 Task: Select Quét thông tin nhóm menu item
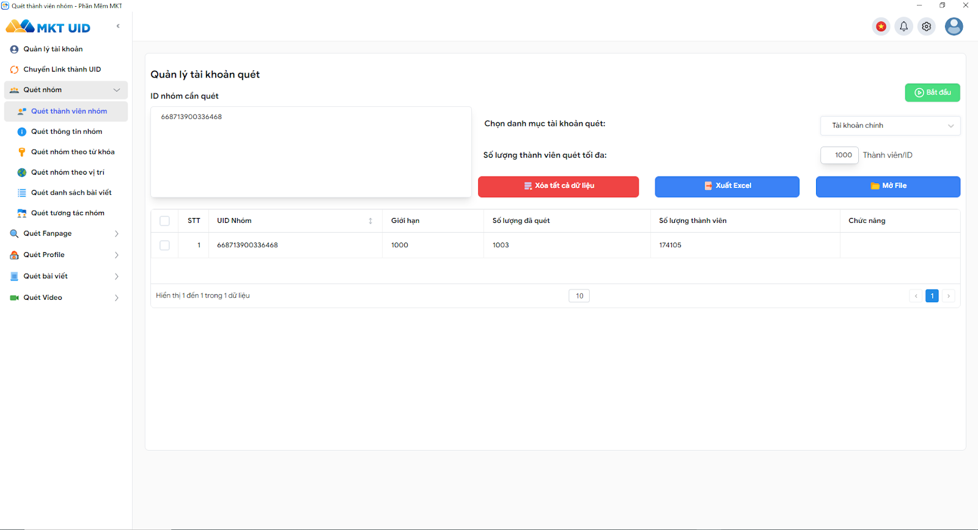66,132
